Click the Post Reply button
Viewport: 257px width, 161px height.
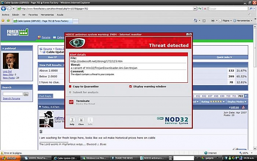45,96
